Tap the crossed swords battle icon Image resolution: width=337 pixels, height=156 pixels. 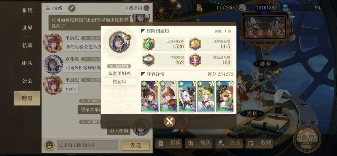(x=169, y=122)
